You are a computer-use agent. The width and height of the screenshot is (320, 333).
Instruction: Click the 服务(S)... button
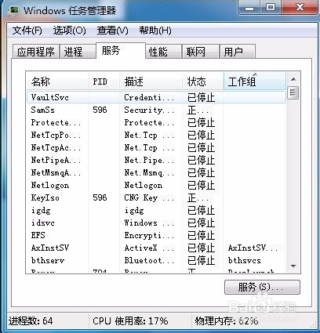[262, 288]
